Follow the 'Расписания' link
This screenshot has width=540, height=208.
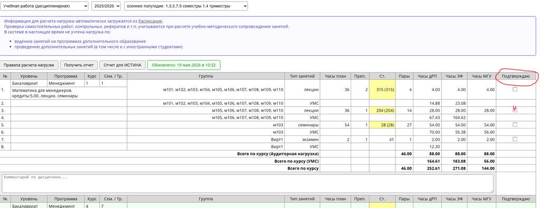[x=150, y=21]
